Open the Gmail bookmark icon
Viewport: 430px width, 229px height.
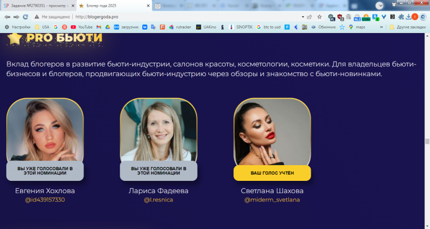coord(99,27)
